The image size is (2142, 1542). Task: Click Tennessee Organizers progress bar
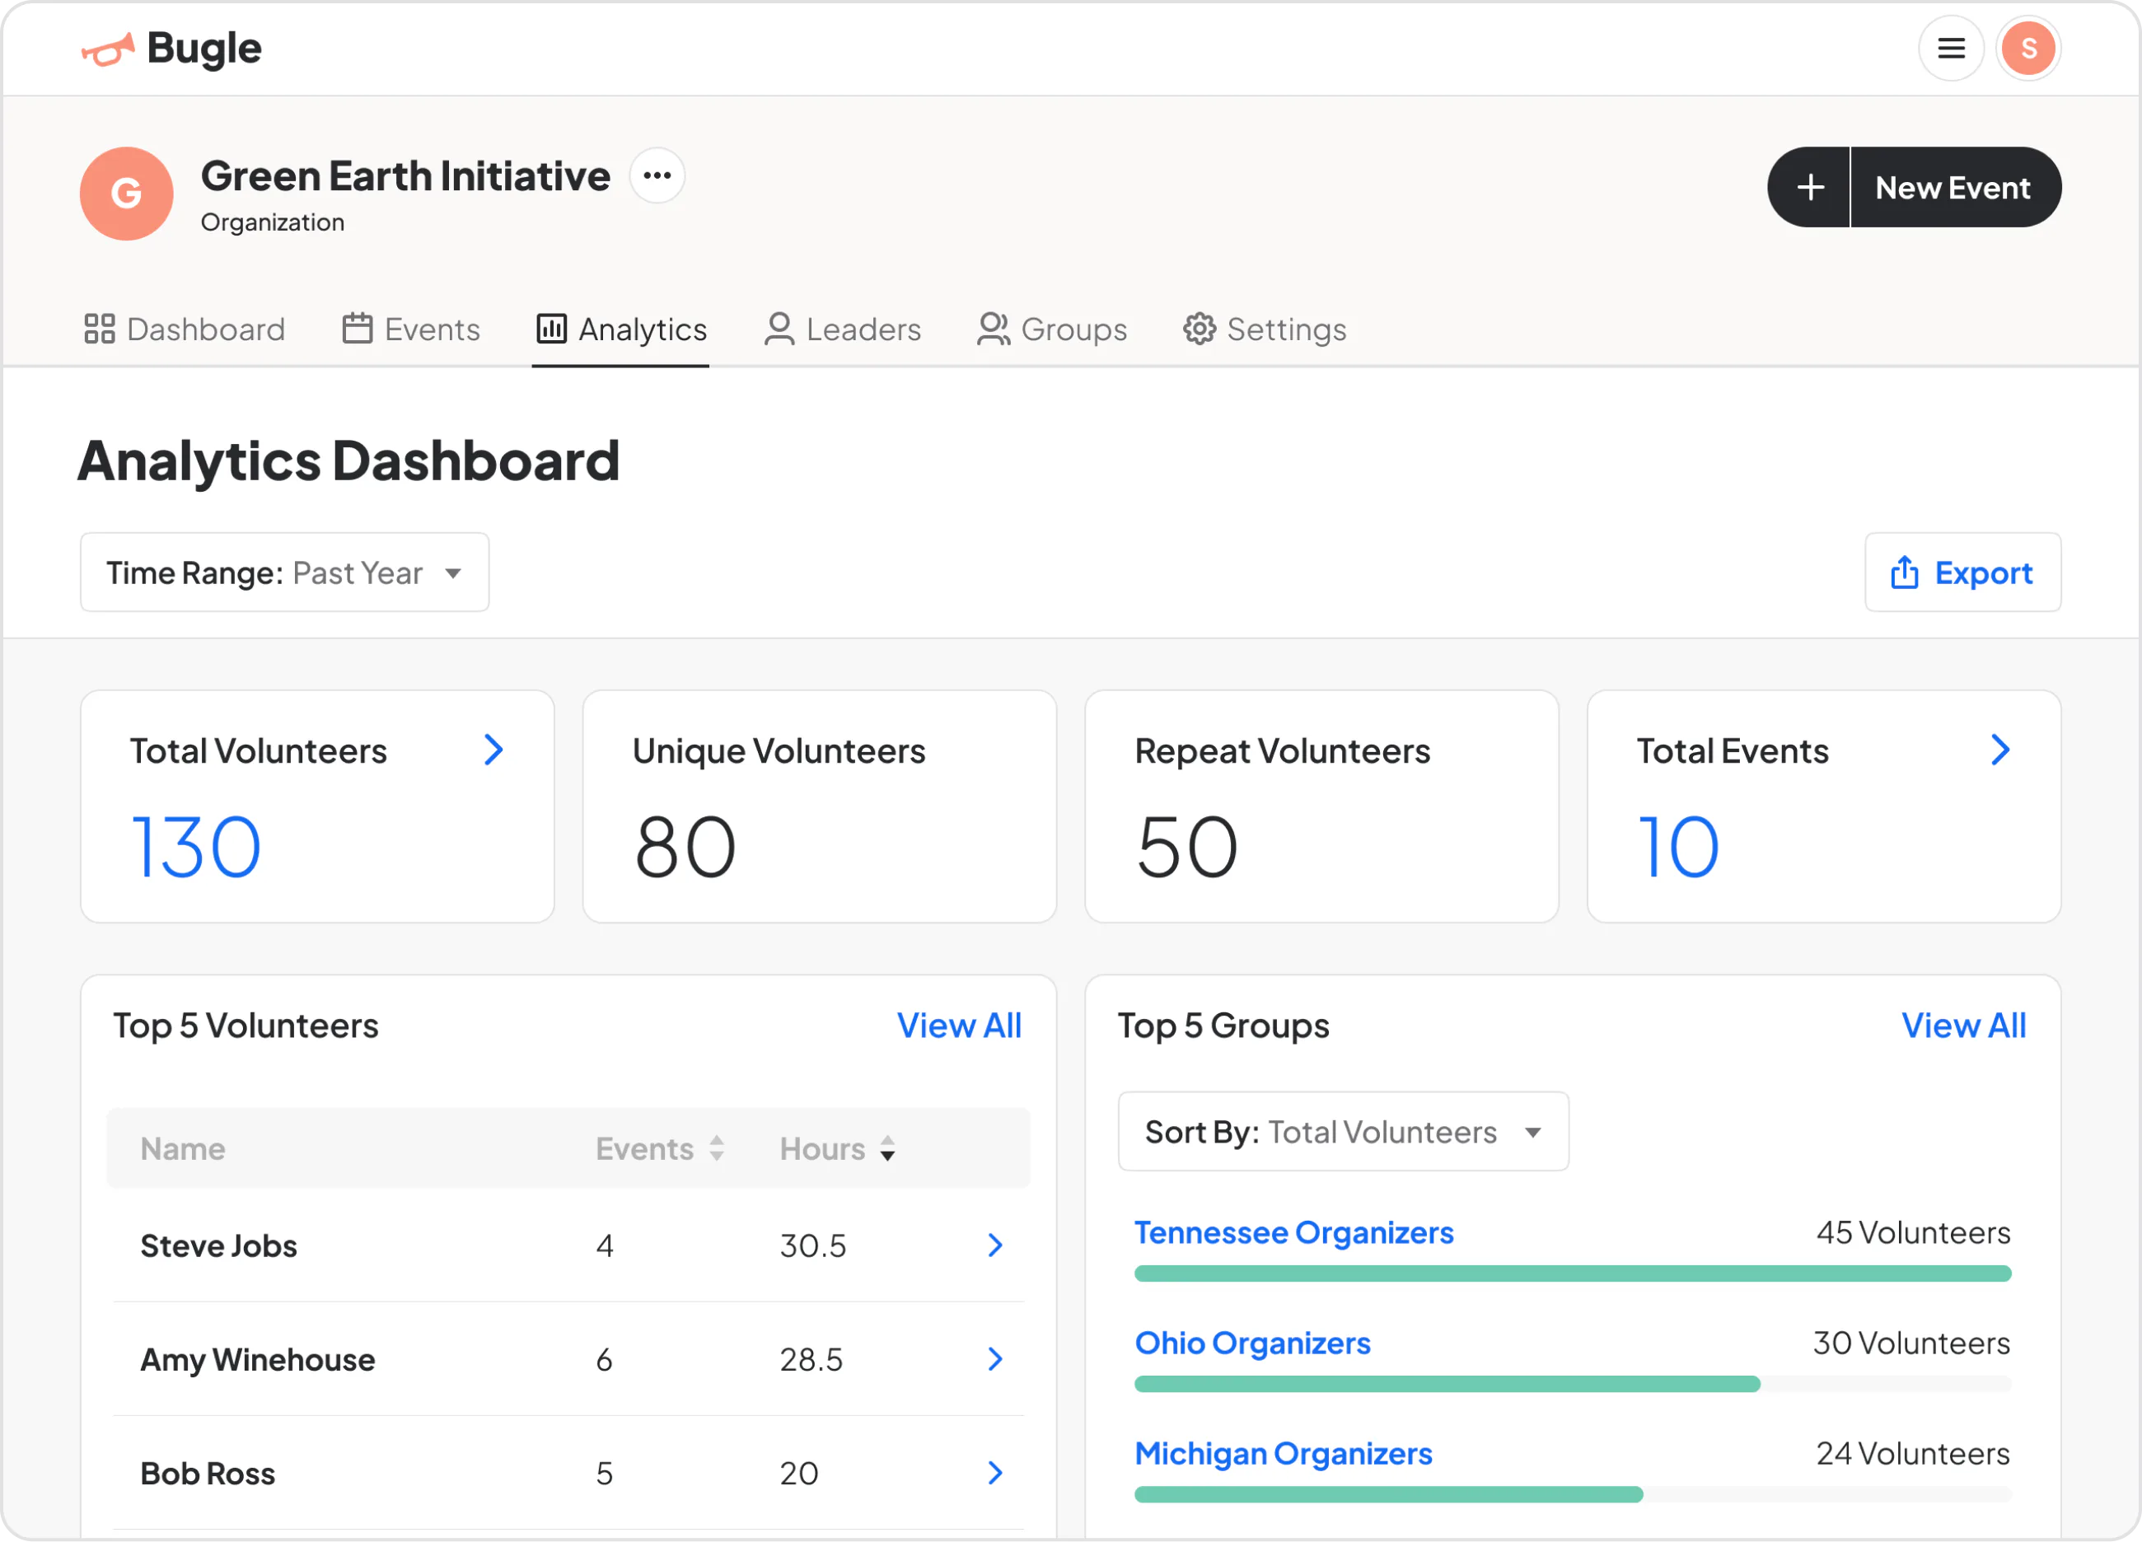click(1573, 1273)
